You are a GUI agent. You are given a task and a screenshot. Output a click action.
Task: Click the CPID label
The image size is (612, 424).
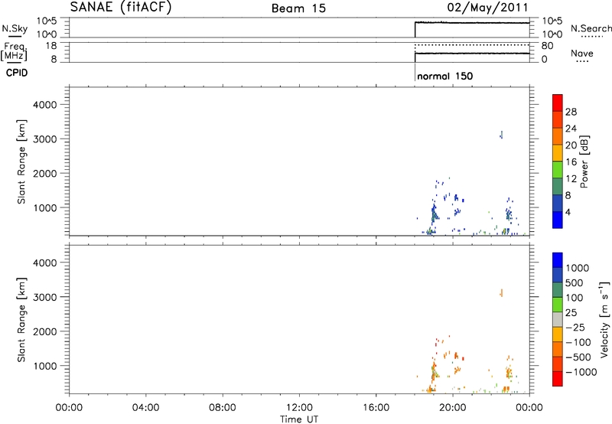(17, 73)
